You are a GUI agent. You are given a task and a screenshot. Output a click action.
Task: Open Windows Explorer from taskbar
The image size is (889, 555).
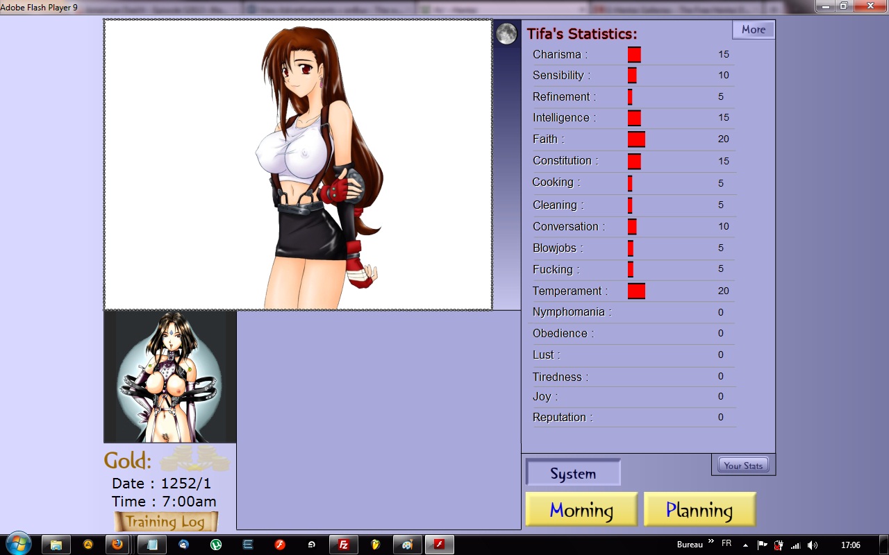point(56,545)
